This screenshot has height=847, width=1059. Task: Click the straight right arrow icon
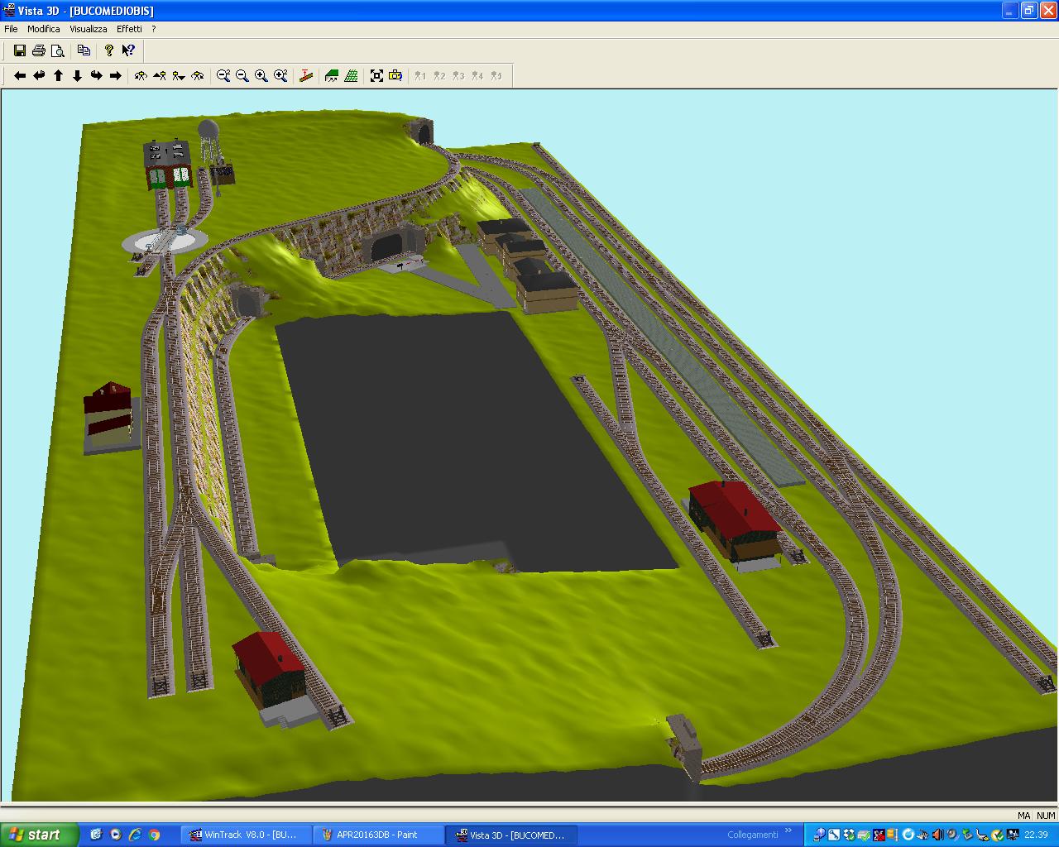click(116, 75)
